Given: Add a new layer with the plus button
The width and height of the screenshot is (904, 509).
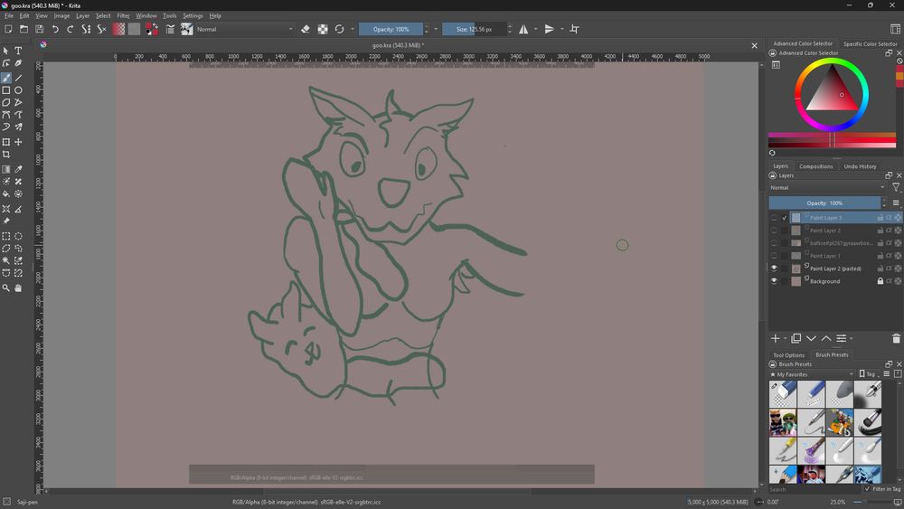Looking at the screenshot, I should point(775,338).
